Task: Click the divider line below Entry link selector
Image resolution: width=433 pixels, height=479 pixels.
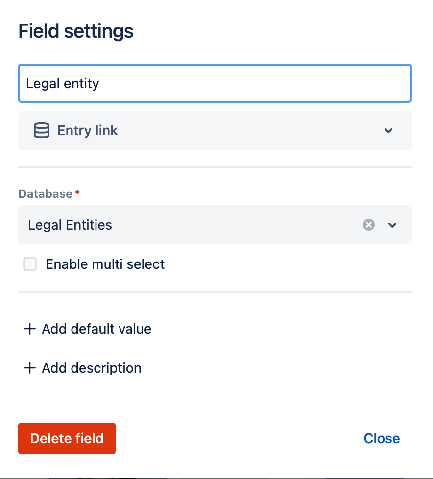Action: tap(215, 167)
